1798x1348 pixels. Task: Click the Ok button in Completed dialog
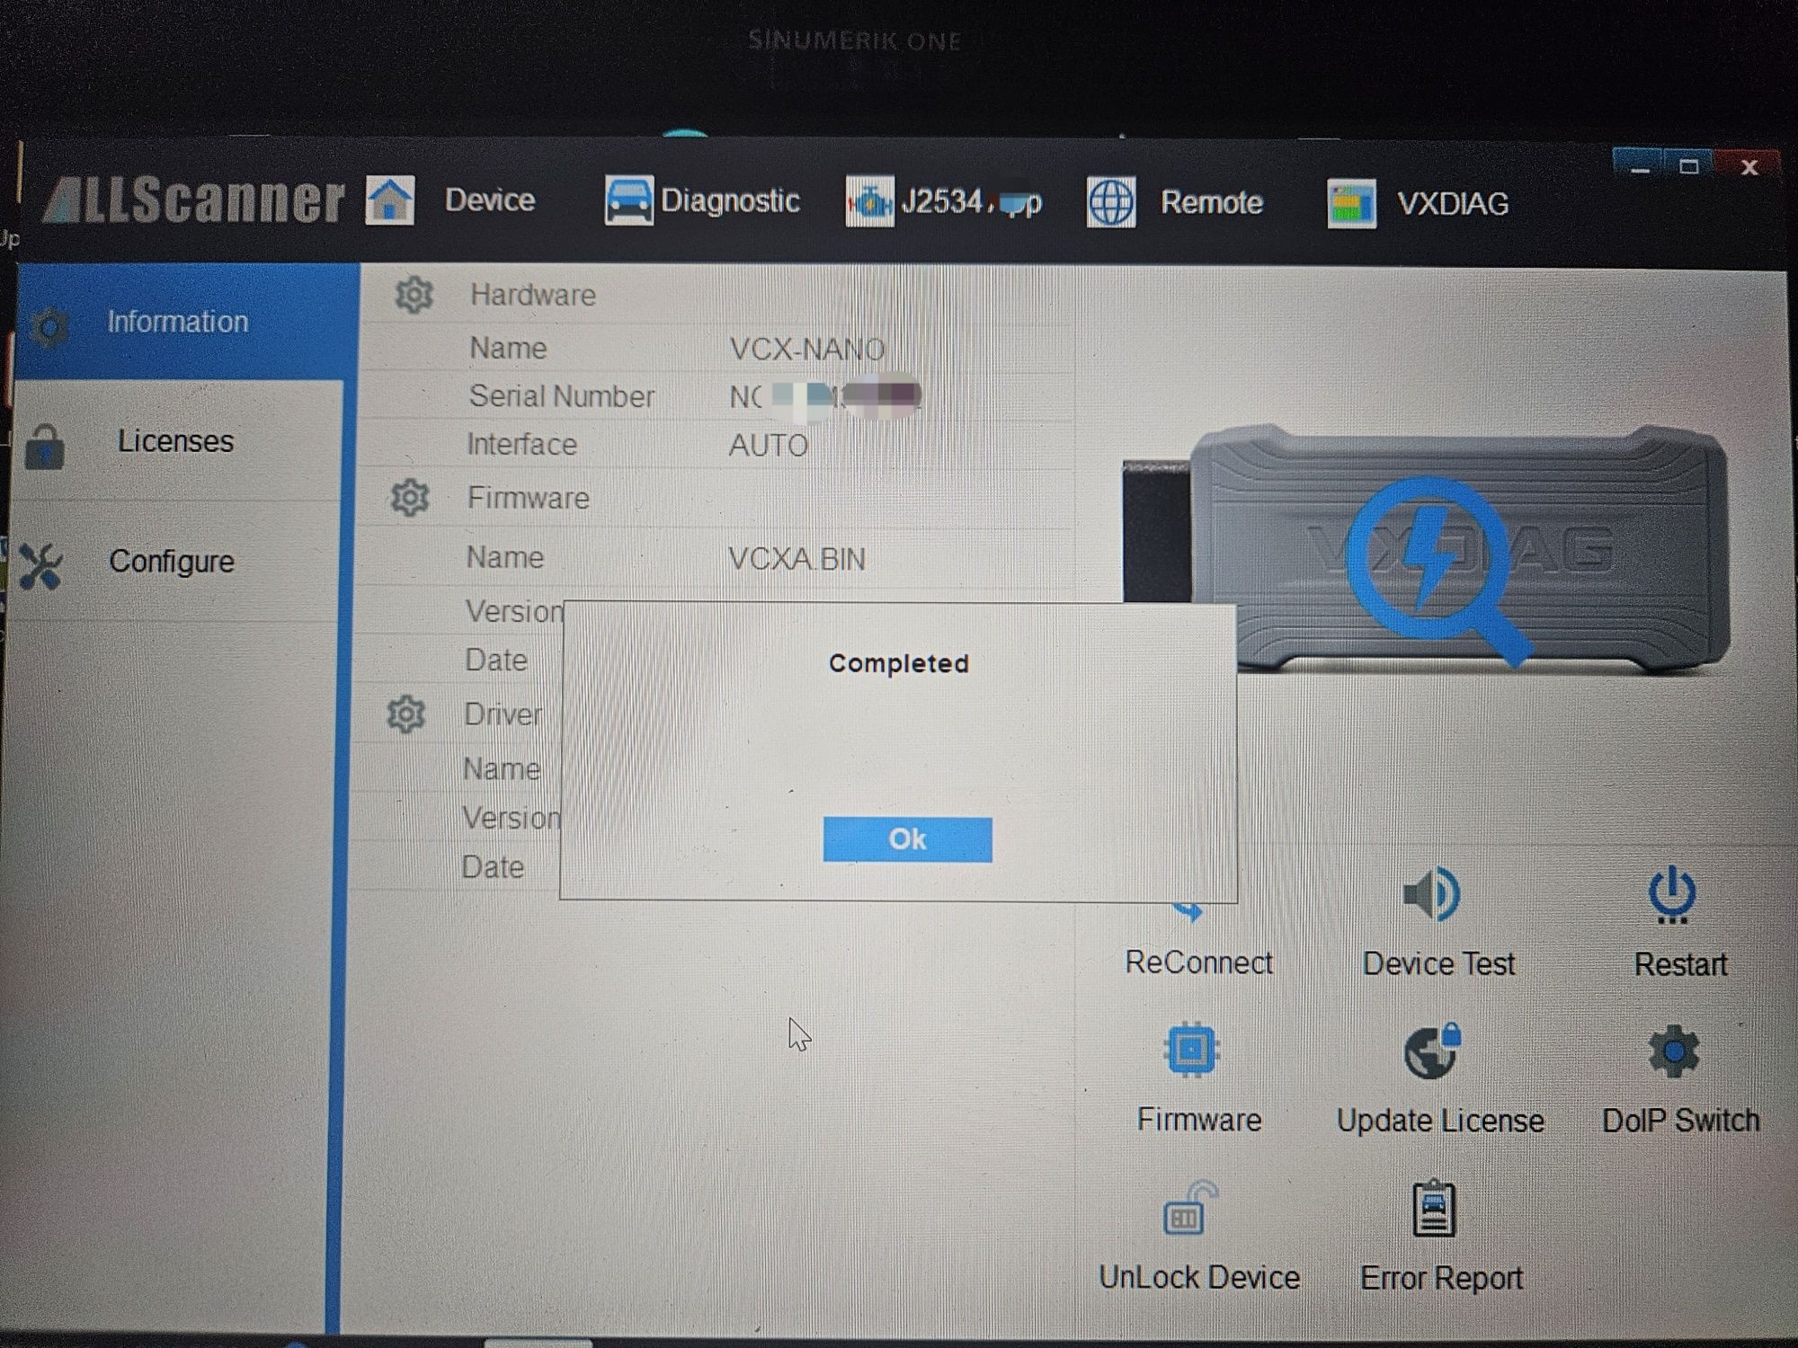click(907, 839)
